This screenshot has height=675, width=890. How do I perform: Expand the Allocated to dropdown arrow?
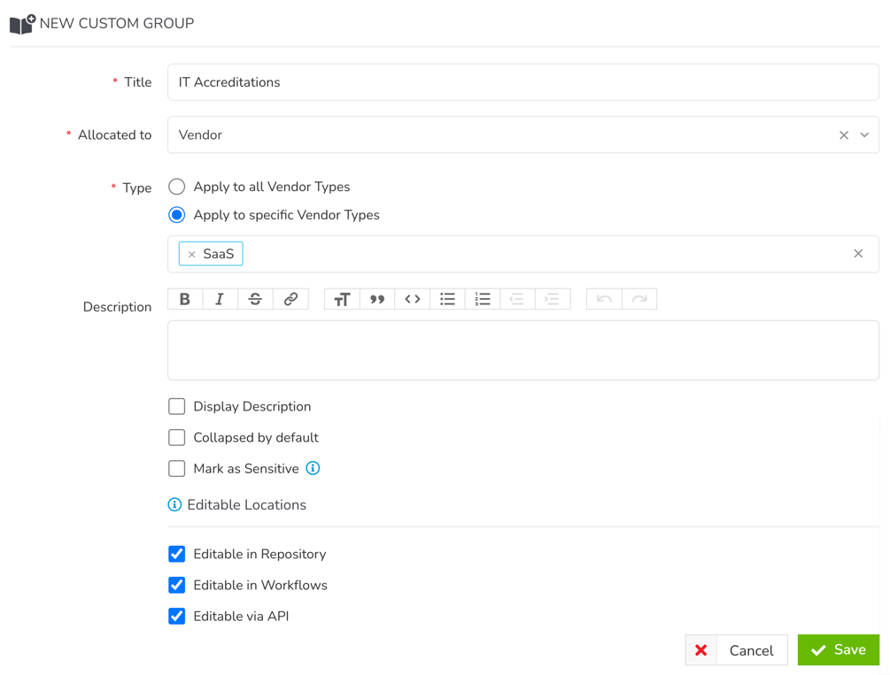[x=864, y=135]
